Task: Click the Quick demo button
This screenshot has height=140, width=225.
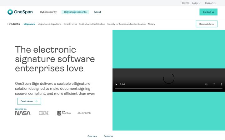Action: 29,101
